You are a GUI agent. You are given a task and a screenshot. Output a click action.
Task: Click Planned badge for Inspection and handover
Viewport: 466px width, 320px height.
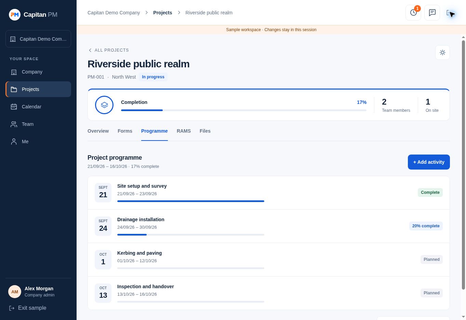tap(431, 293)
